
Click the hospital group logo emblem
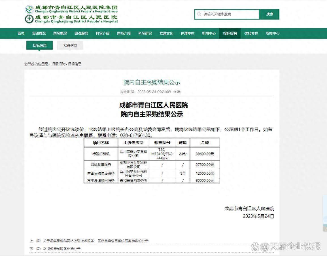coord(29,9)
